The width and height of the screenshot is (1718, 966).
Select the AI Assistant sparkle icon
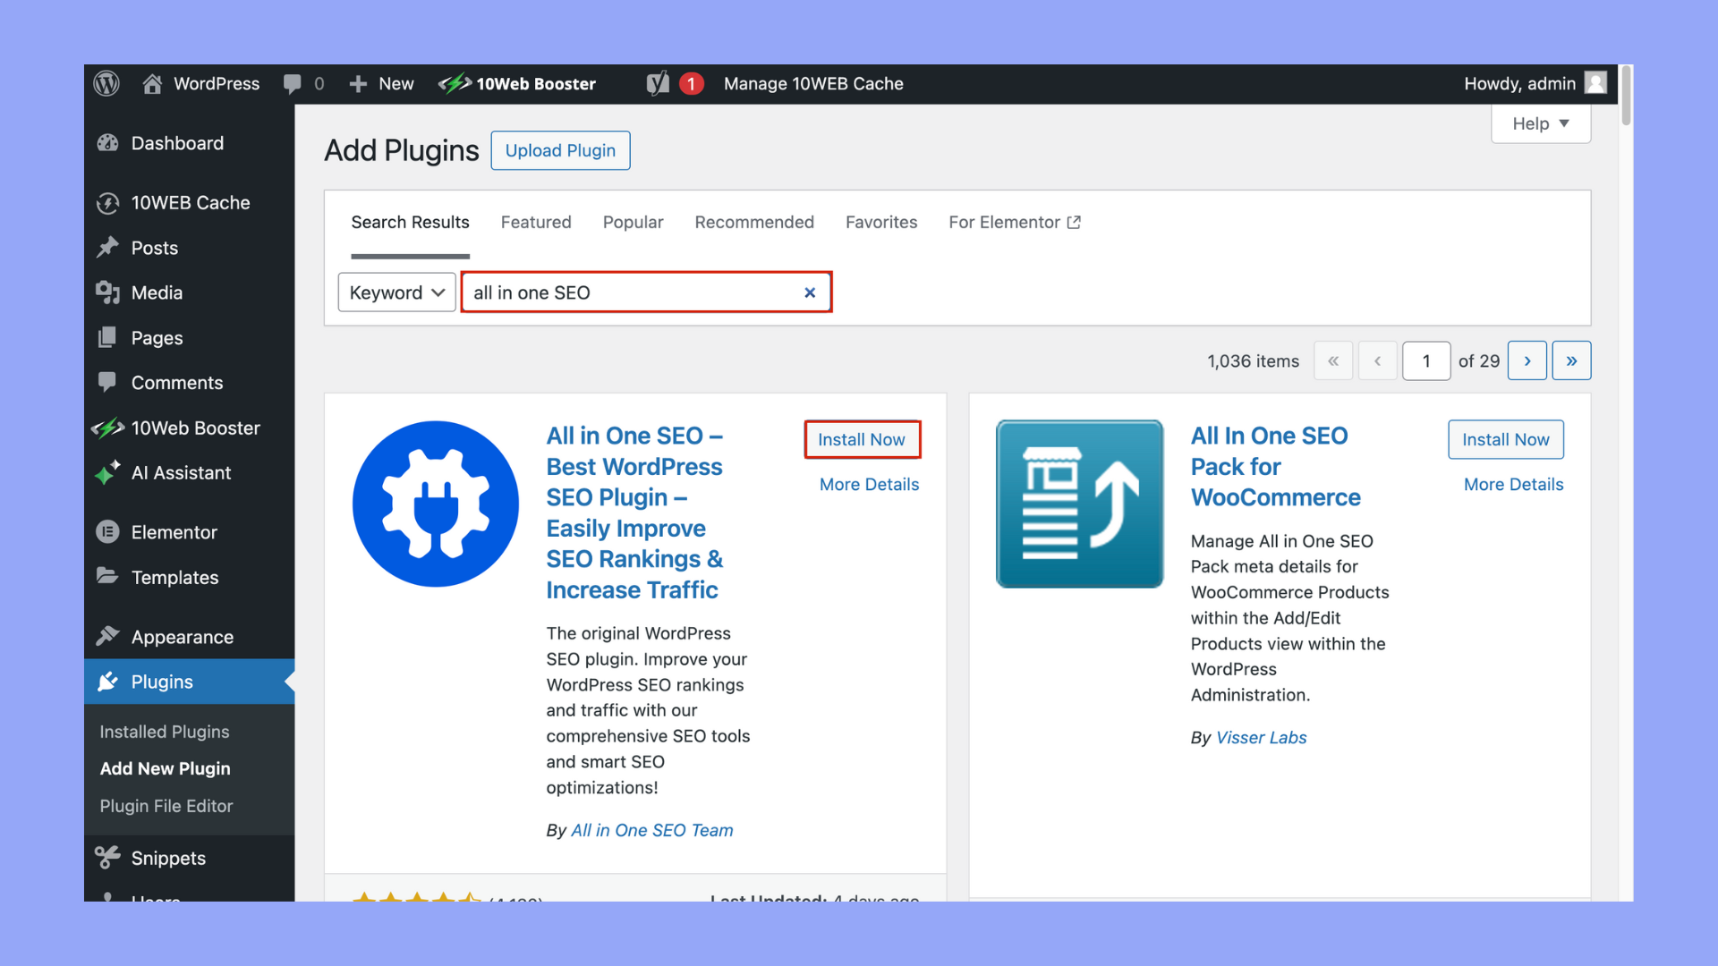107,472
